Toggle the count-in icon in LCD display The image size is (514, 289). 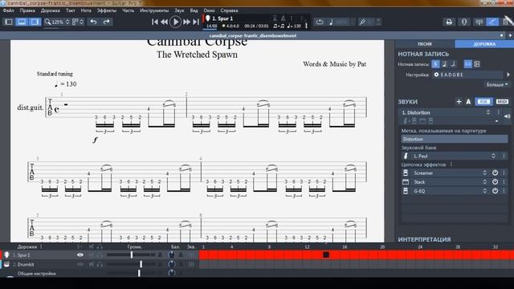point(275,18)
